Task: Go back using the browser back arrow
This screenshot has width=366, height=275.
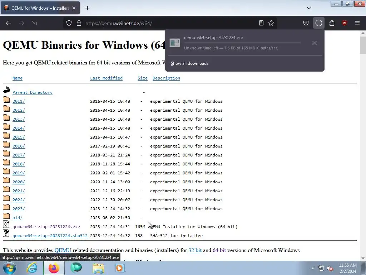Action: click(x=9, y=23)
